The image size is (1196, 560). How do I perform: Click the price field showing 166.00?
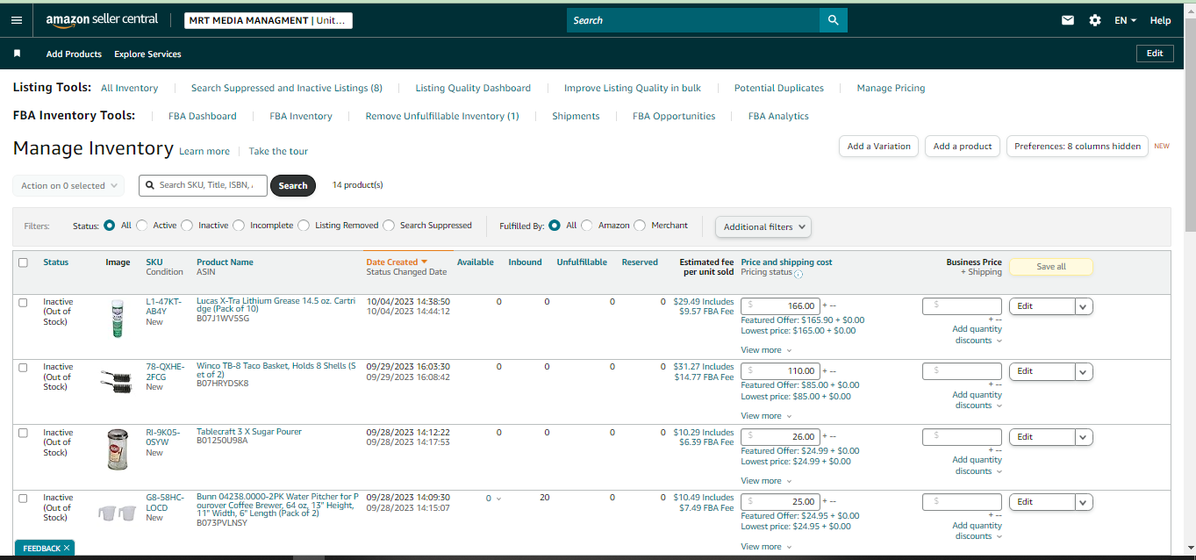click(781, 306)
